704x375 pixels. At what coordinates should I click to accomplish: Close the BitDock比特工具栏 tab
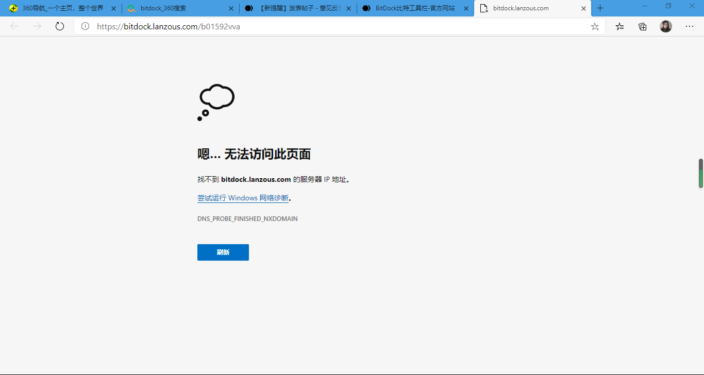[x=466, y=8]
